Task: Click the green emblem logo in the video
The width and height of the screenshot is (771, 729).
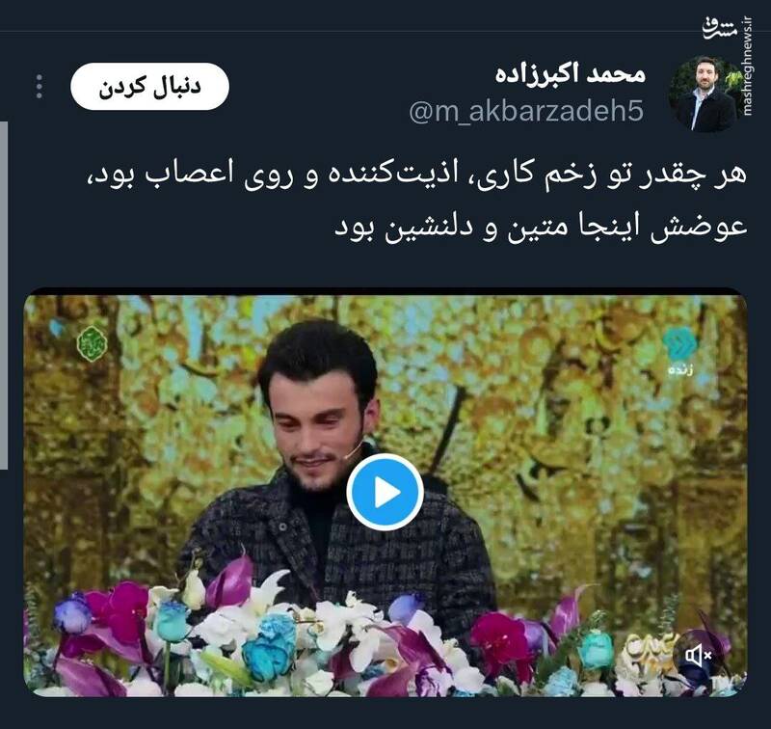Action: click(92, 343)
